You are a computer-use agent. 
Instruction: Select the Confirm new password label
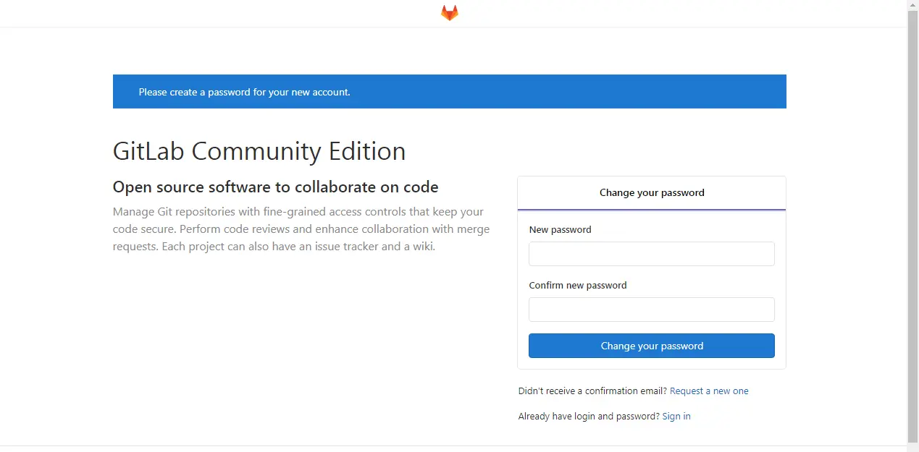coord(577,285)
